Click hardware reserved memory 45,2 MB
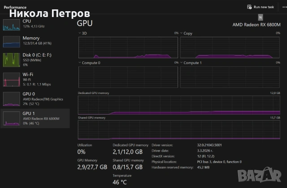 tap(203, 167)
